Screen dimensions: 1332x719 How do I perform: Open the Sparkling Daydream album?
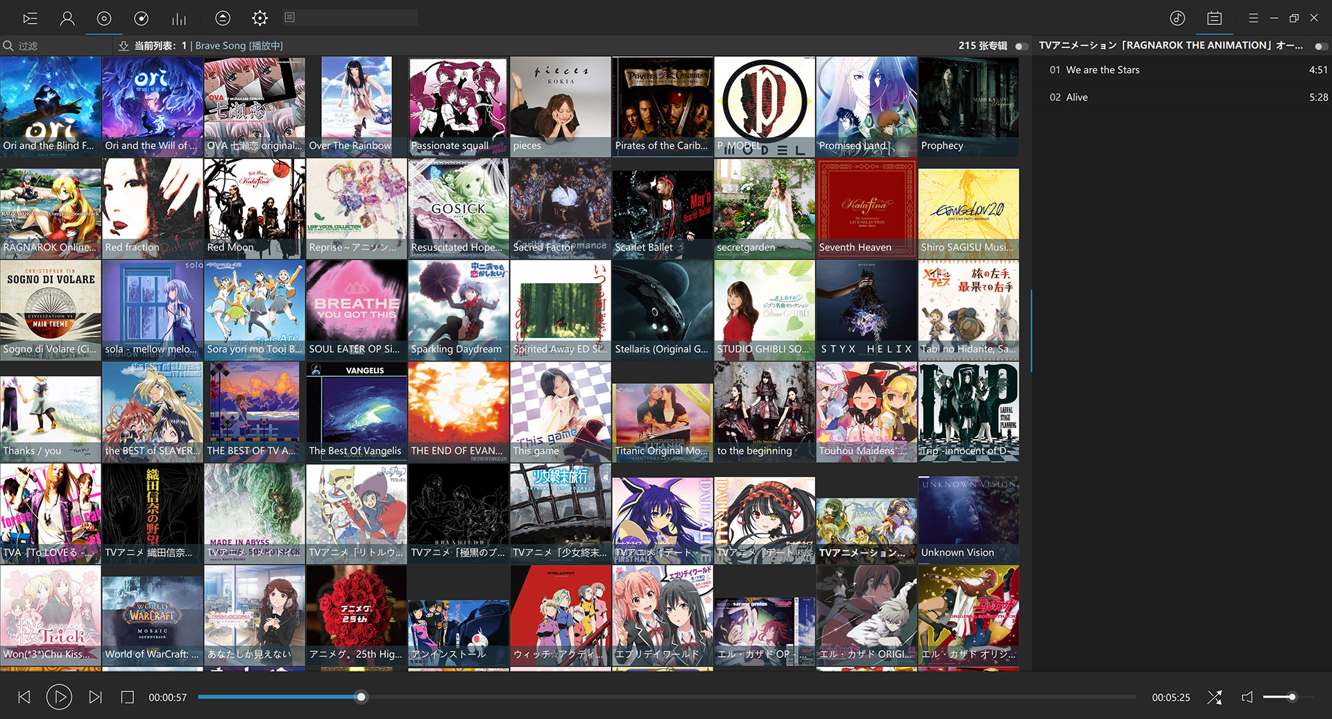(459, 310)
